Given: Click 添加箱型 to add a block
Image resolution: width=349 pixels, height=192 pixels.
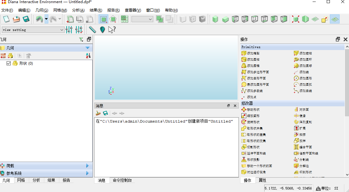Looking at the screenshot, I should [x=251, y=53].
